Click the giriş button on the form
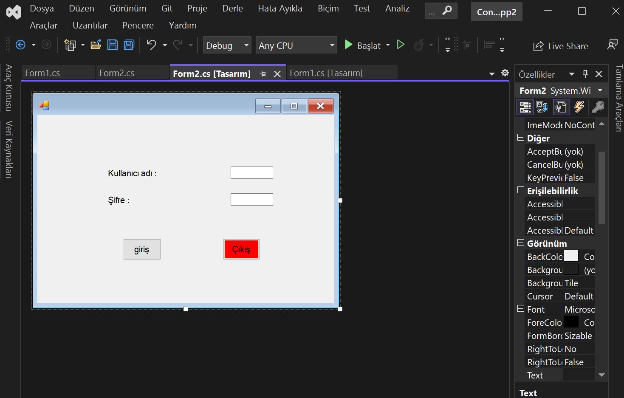This screenshot has width=624, height=398. click(x=142, y=249)
